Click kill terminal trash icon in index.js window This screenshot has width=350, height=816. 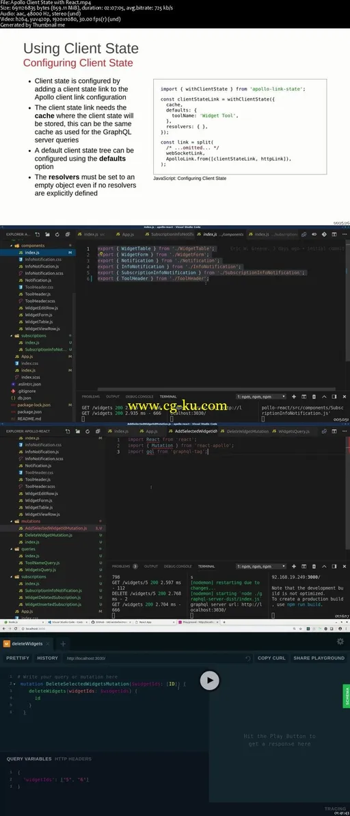click(x=314, y=396)
